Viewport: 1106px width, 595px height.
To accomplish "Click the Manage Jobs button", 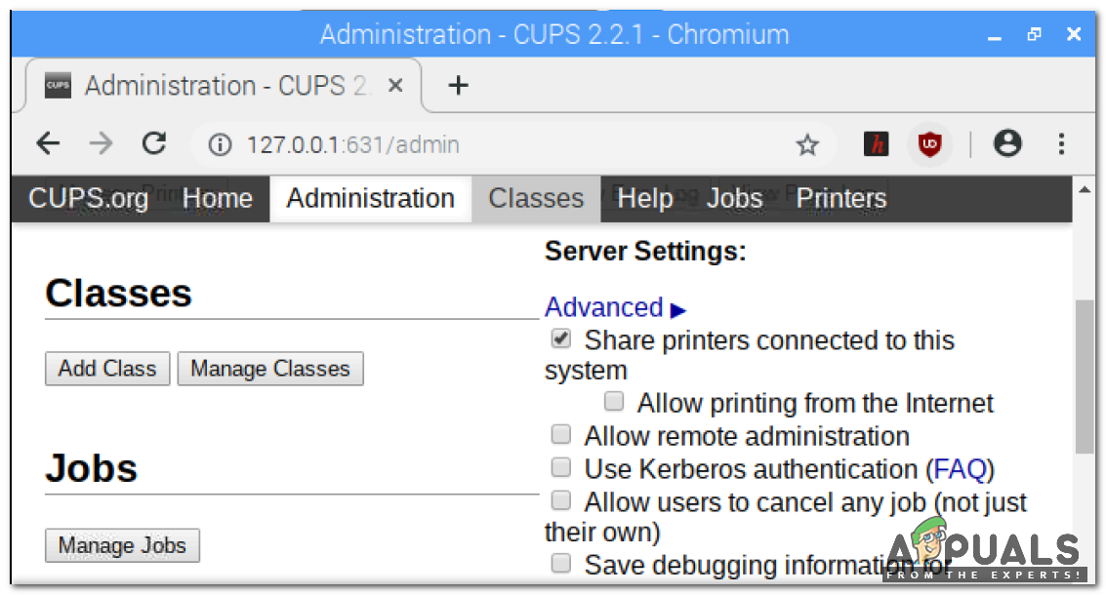I will coord(122,545).
